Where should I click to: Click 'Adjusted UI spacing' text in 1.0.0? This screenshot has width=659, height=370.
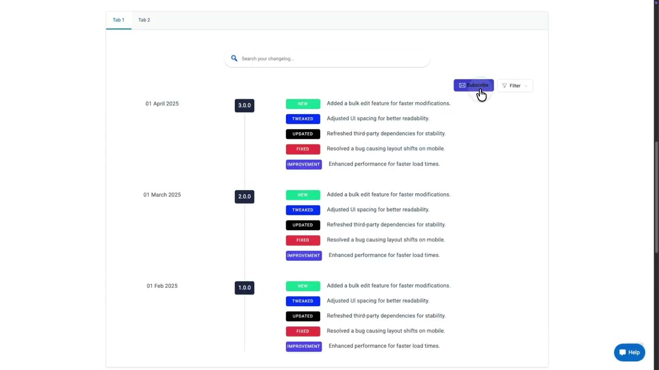pyautogui.click(x=378, y=301)
